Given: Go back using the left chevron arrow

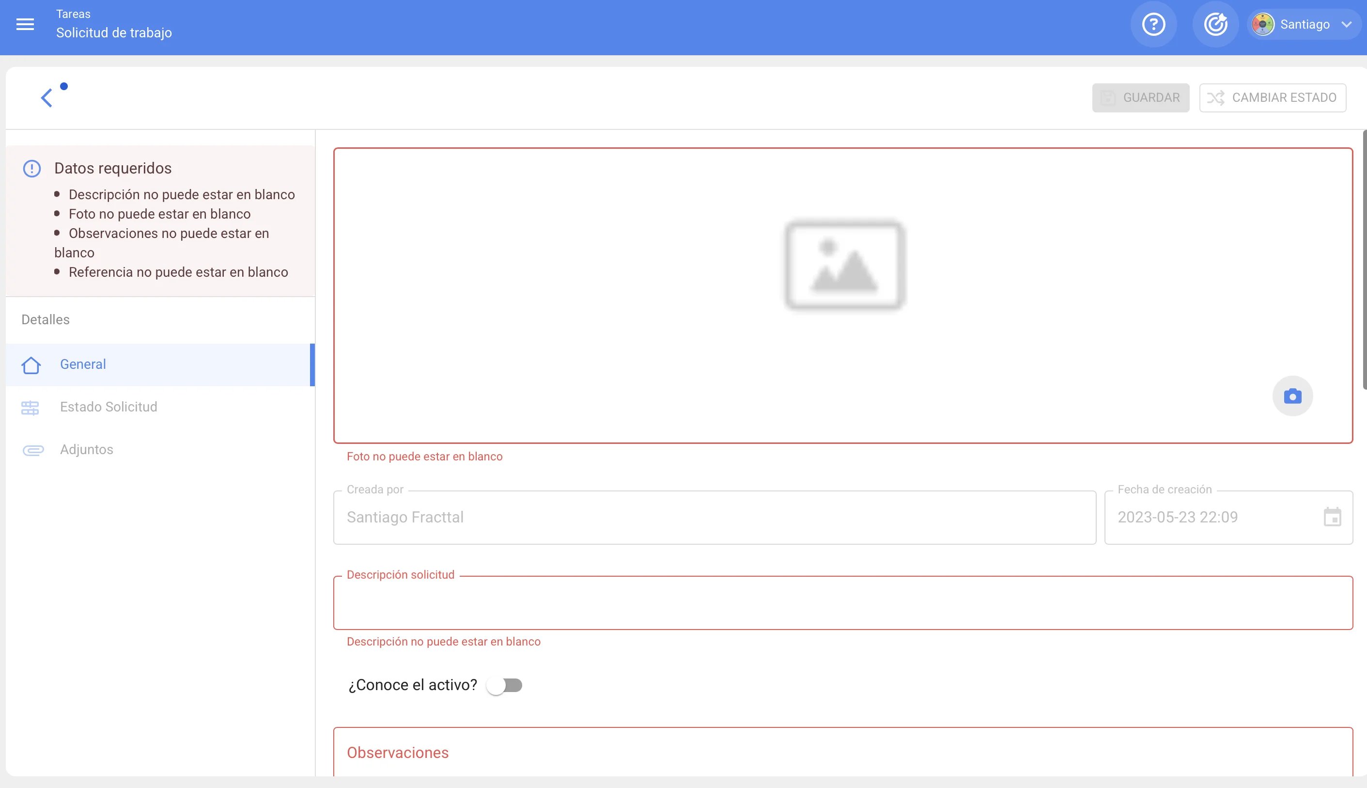Looking at the screenshot, I should pyautogui.click(x=47, y=98).
